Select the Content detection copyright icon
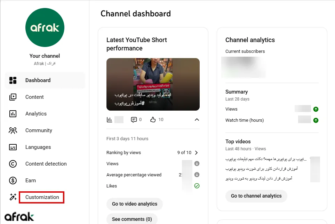This screenshot has width=335, height=224. pos(13,164)
